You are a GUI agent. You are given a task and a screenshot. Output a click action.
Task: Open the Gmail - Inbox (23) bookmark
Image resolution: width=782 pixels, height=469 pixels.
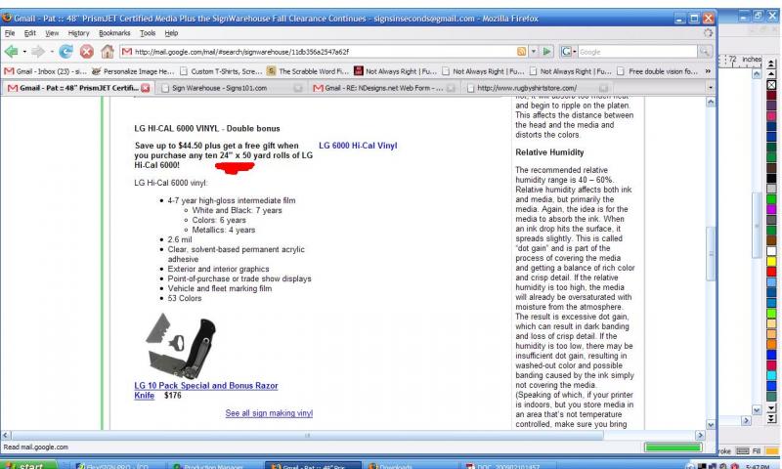pyautogui.click(x=45, y=71)
